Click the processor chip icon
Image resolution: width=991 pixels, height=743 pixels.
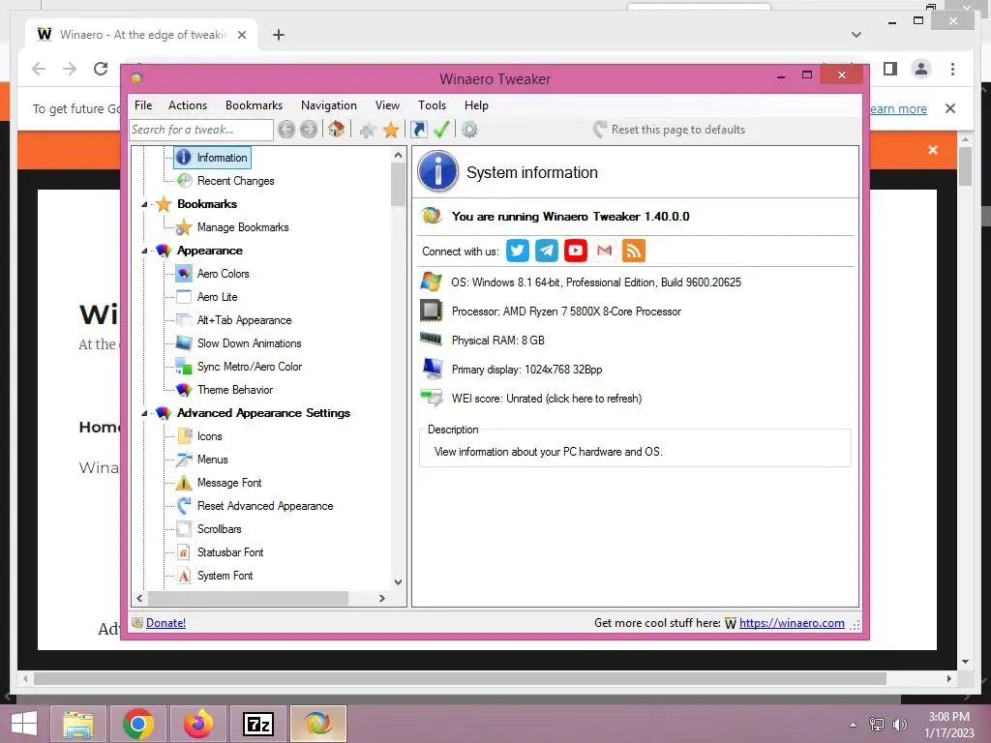pyautogui.click(x=431, y=311)
